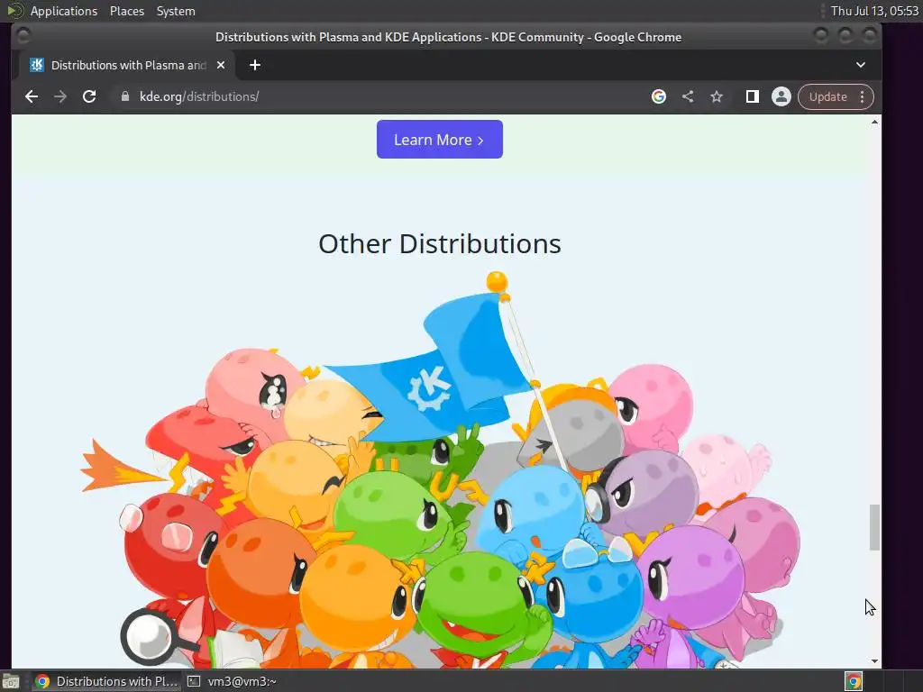The width and height of the screenshot is (923, 692).
Task: Click scrollbar down arrow
Action: (874, 661)
